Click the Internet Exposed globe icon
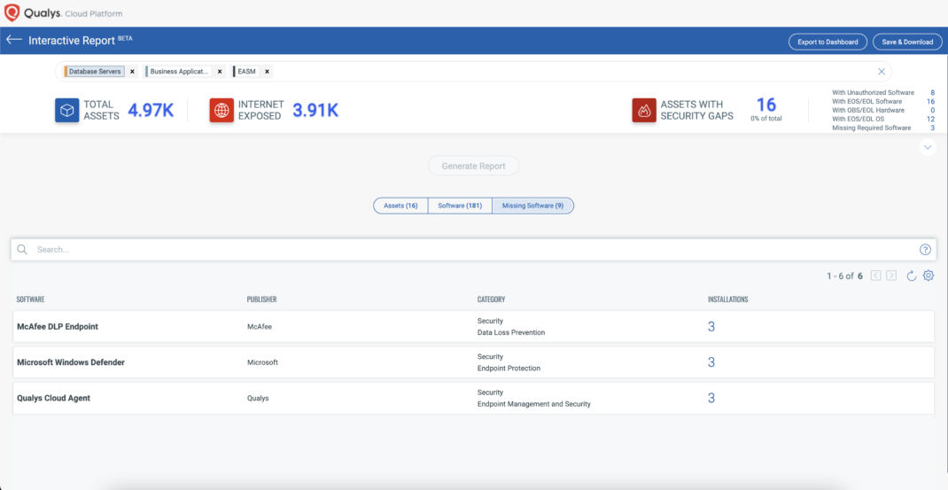This screenshot has width=948, height=490. pos(221,110)
